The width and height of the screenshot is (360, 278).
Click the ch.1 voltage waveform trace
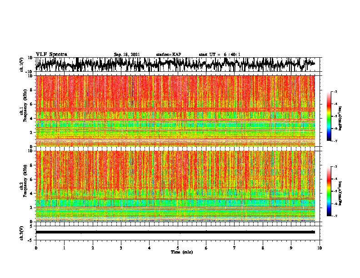[175, 64]
